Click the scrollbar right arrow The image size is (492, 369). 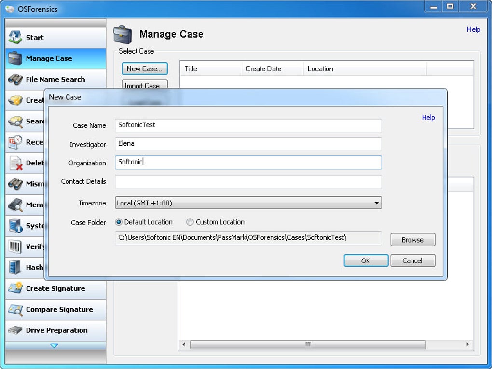pos(467,344)
